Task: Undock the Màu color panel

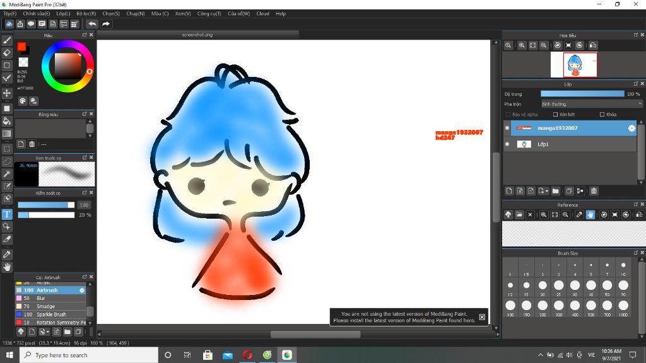Action: pyautogui.click(x=85, y=35)
